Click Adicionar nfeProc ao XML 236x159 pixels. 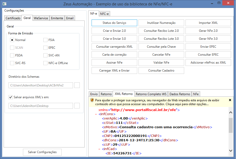point(208,62)
